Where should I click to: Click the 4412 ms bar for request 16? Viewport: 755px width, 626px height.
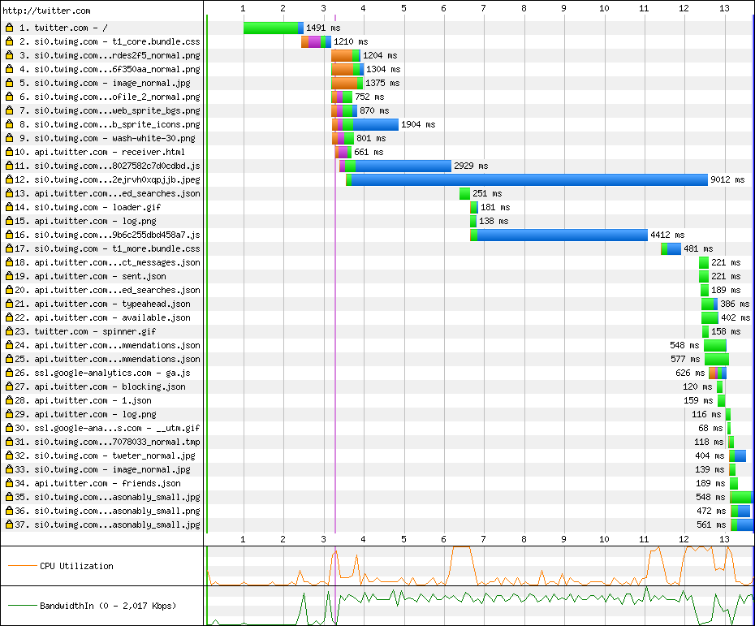560,235
